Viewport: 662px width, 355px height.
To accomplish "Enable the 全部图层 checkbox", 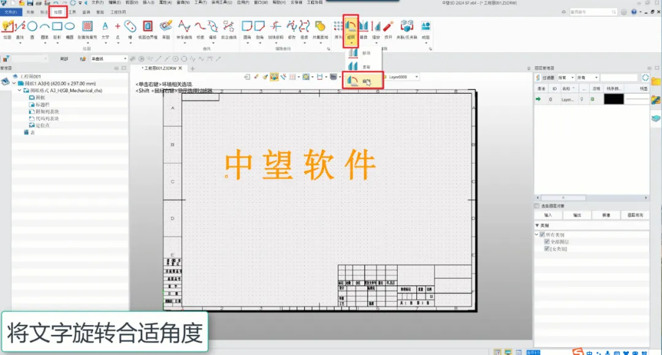I will pyautogui.click(x=547, y=242).
